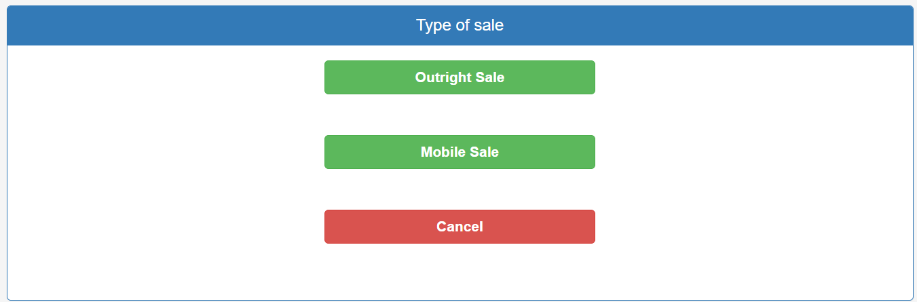This screenshot has width=917, height=302.
Task: Start an outright sale transaction
Action: [x=460, y=77]
